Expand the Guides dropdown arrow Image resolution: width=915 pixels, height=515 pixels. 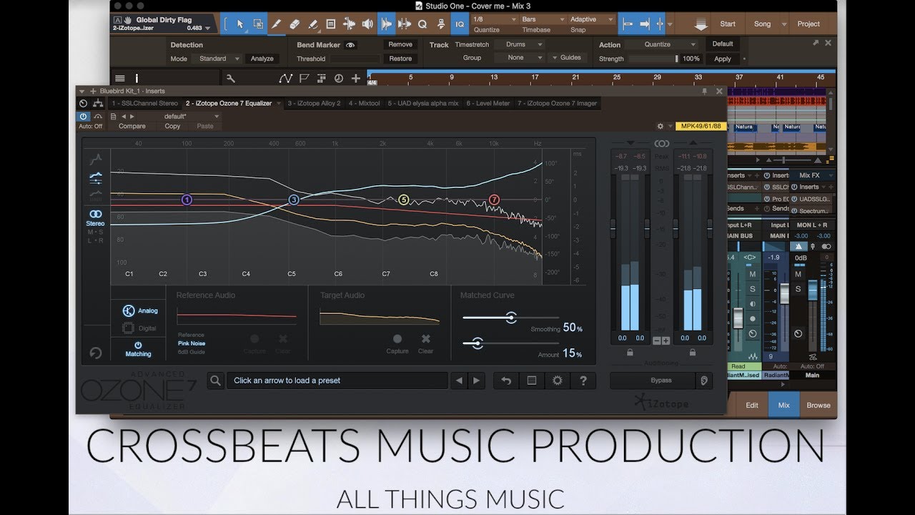[x=556, y=58]
